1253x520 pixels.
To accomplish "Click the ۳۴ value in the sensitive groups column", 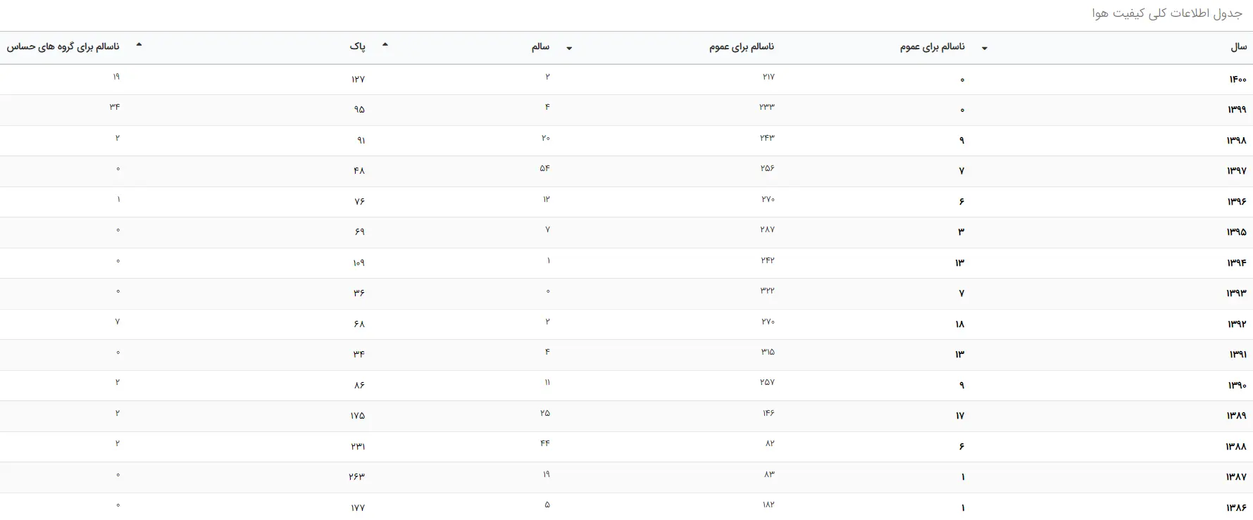I will pyautogui.click(x=115, y=107).
